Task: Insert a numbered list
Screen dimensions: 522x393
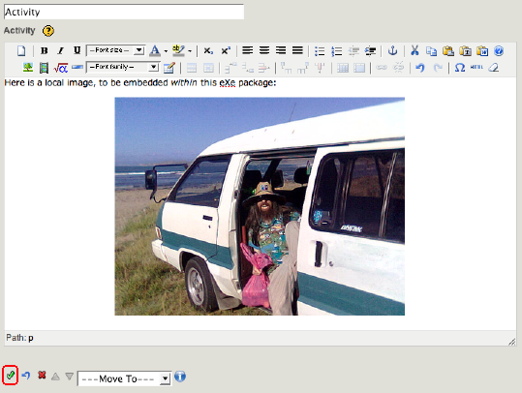Action: (337, 51)
